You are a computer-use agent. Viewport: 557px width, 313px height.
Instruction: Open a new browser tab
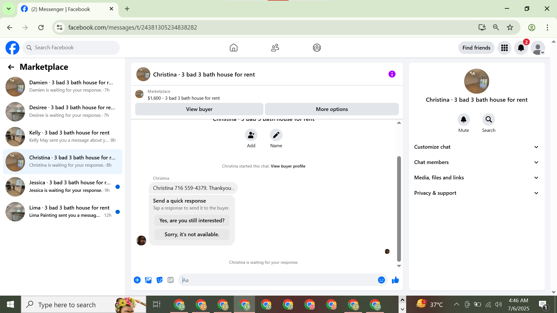click(x=127, y=9)
